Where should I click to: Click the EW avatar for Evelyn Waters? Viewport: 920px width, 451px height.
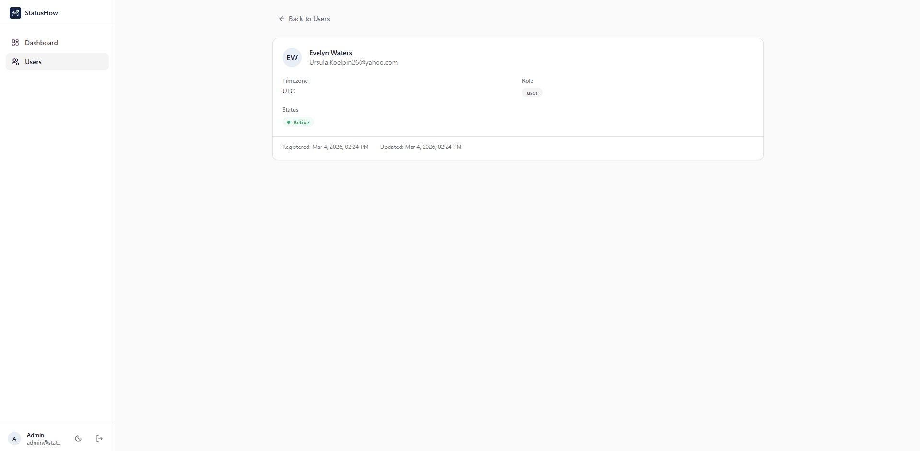click(x=292, y=57)
